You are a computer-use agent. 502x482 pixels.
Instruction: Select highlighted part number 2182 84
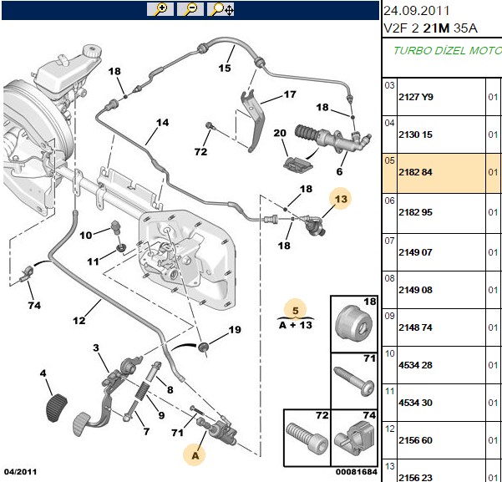(415, 172)
